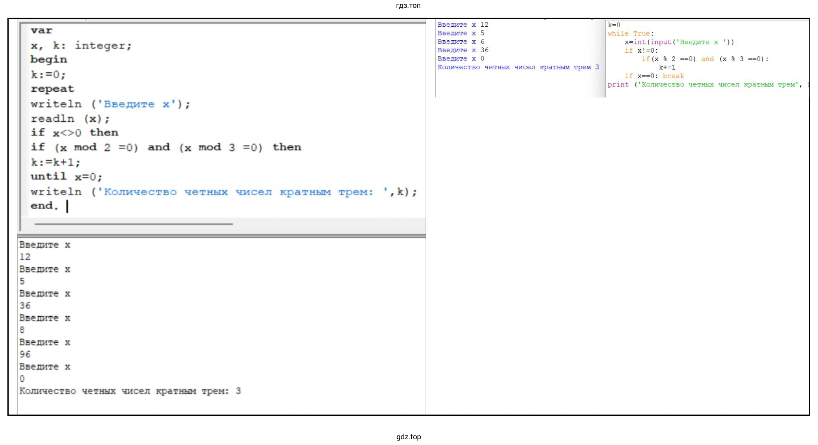
Task: Click the gdz.top footer text
Action: click(408, 437)
